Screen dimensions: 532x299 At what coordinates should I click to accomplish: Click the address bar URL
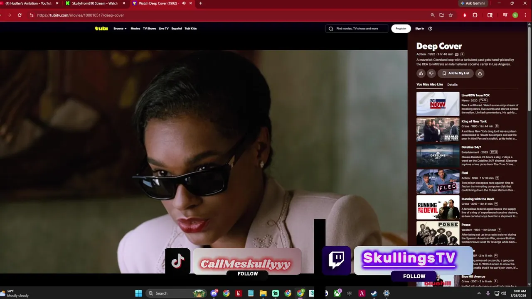tap(81, 15)
